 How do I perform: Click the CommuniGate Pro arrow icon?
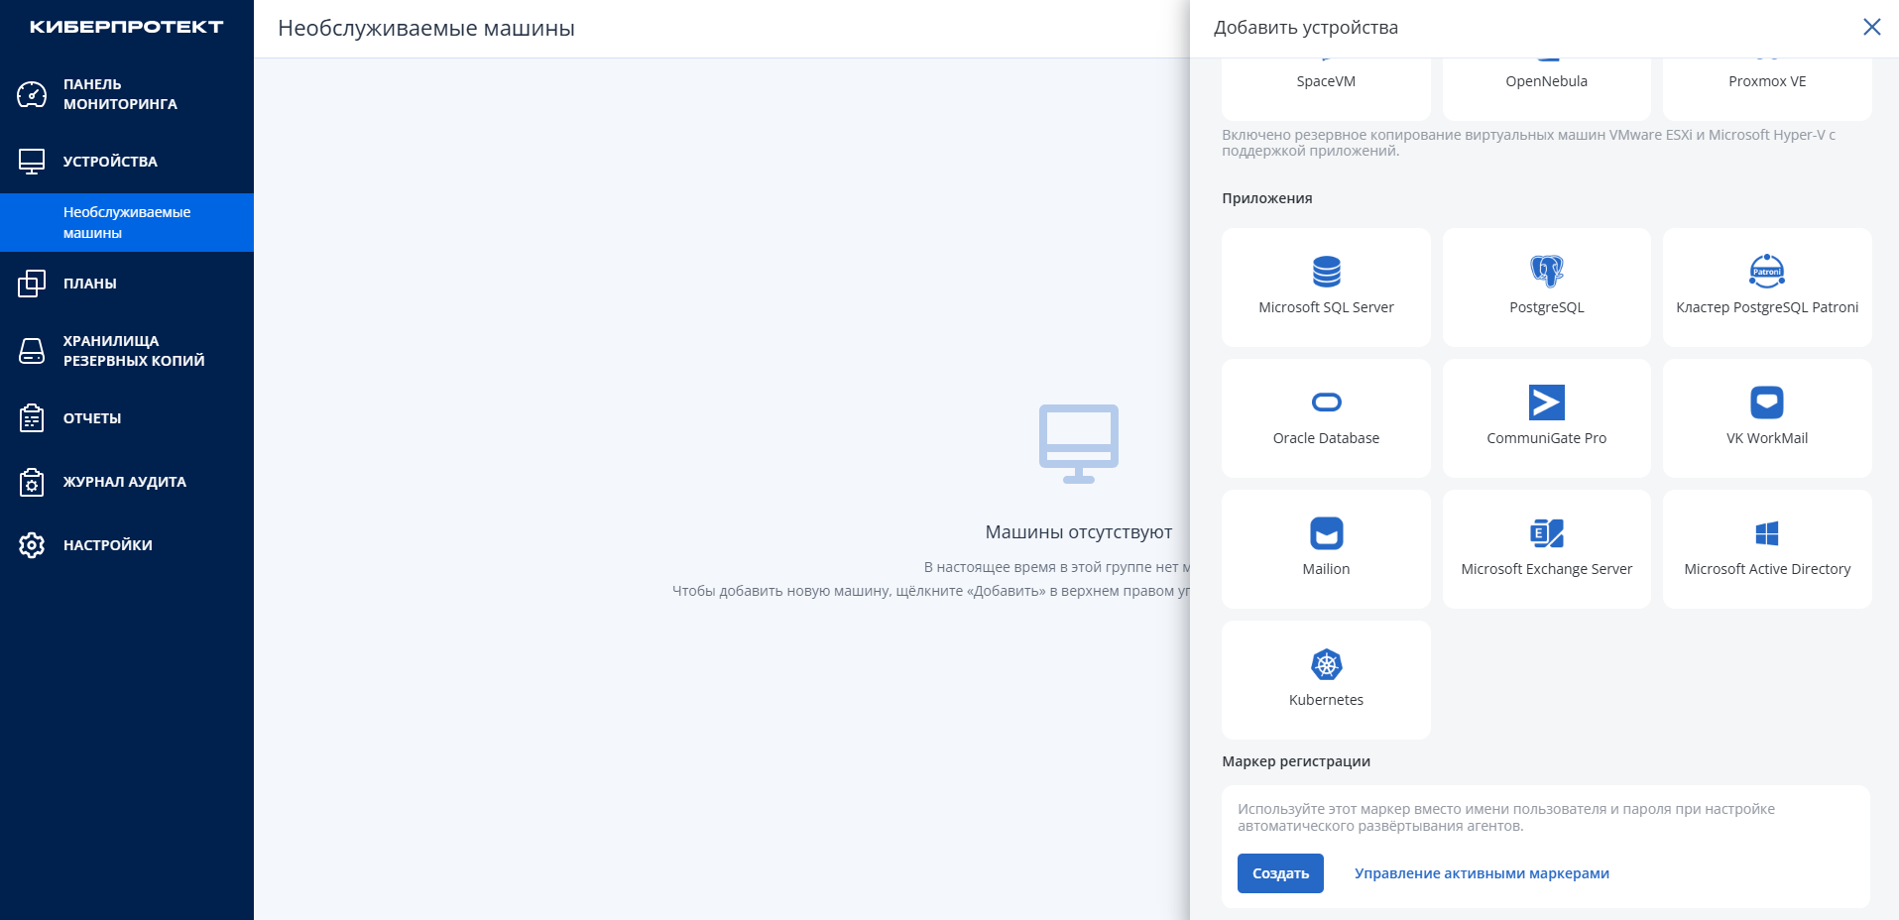[x=1546, y=402]
